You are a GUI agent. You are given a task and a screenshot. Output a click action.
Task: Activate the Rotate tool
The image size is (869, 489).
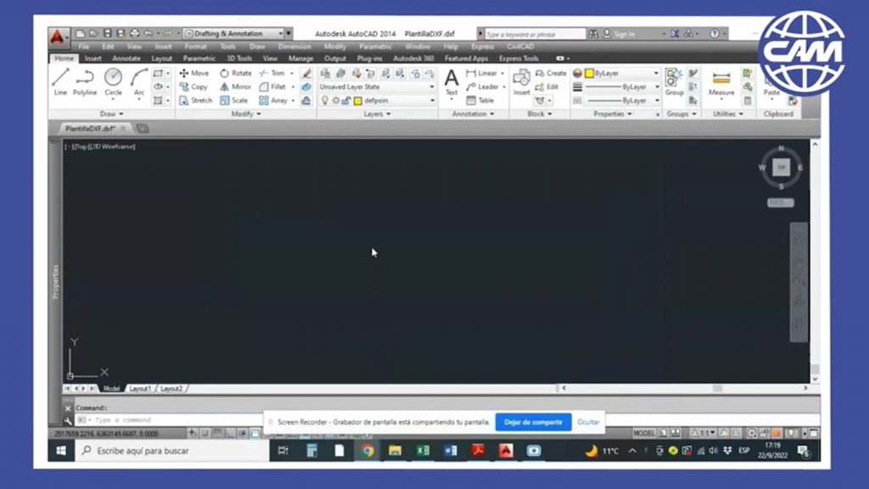point(236,73)
